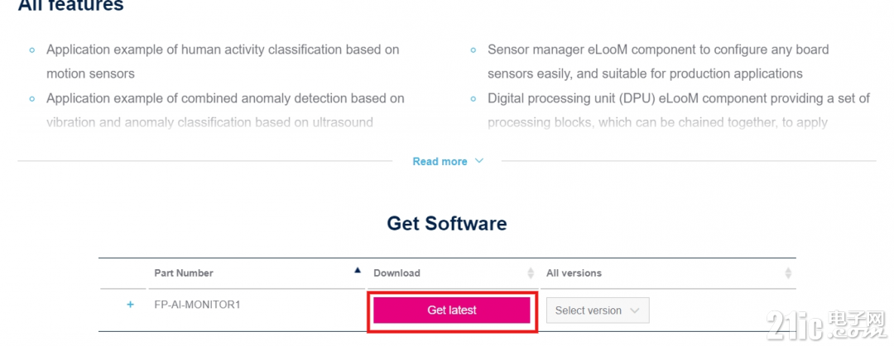894x346 pixels.
Task: Click the Read more link
Action: (440, 162)
